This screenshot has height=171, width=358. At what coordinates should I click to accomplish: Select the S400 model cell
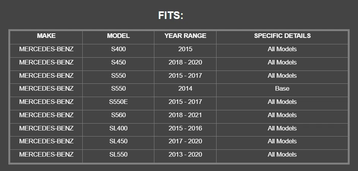point(118,49)
